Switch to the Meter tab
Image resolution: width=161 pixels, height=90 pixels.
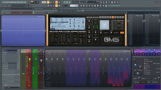149,82
